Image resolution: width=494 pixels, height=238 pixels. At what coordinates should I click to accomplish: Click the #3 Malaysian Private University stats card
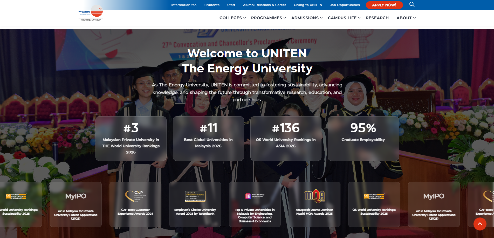tap(131, 138)
